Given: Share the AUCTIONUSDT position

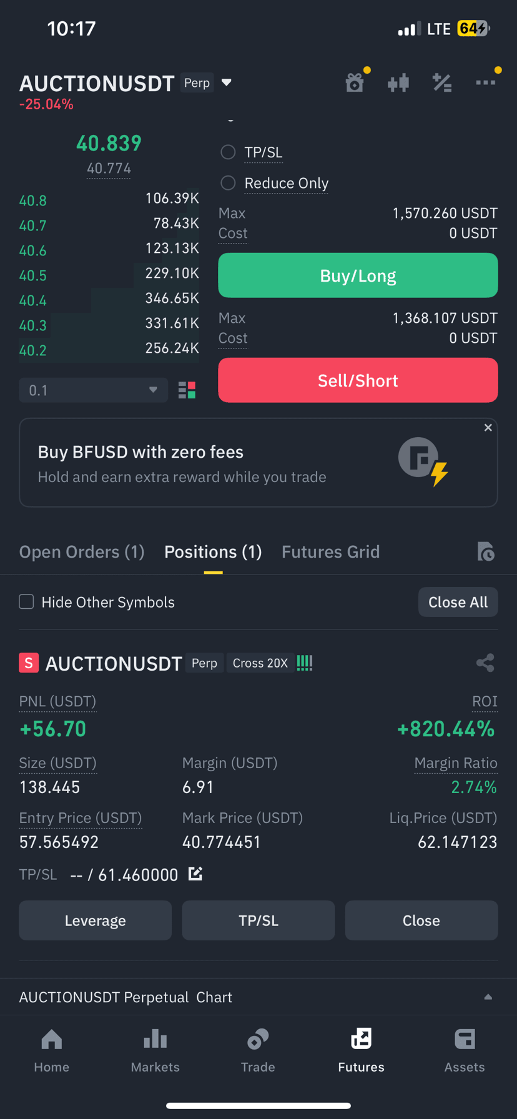Looking at the screenshot, I should click(485, 663).
